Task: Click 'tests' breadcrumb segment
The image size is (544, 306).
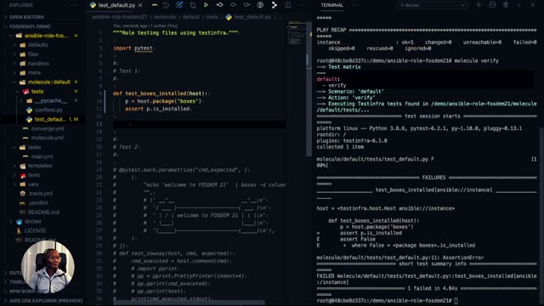Action: pyautogui.click(x=212, y=17)
